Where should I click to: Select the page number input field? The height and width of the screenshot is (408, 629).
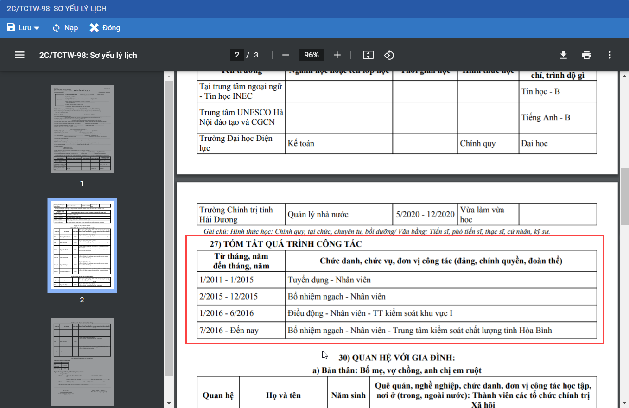tap(237, 55)
